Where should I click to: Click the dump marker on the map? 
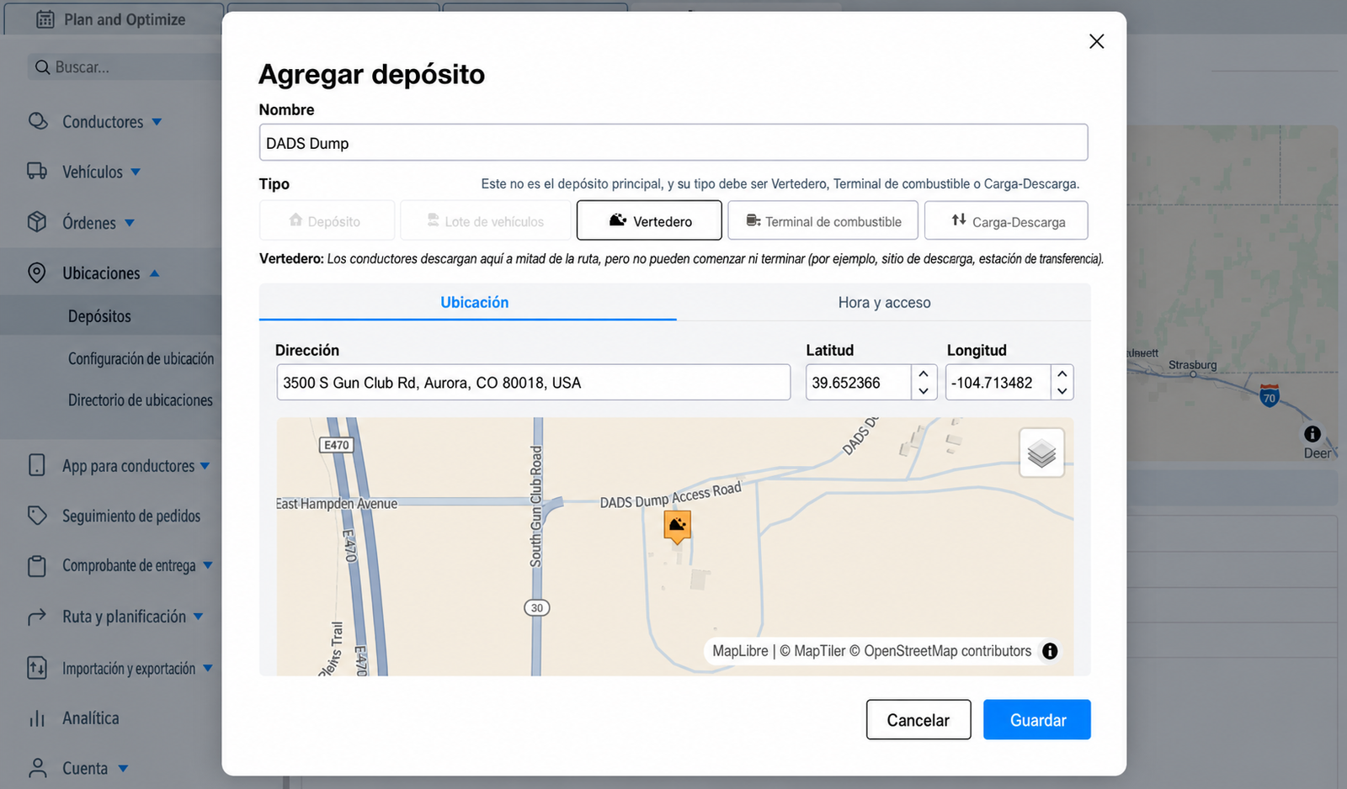tap(678, 527)
